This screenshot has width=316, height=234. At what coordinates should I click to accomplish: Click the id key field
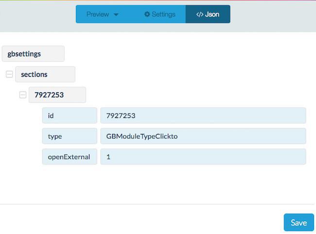tap(70, 116)
